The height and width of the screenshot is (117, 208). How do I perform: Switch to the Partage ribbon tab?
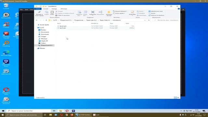click(x=54, y=9)
